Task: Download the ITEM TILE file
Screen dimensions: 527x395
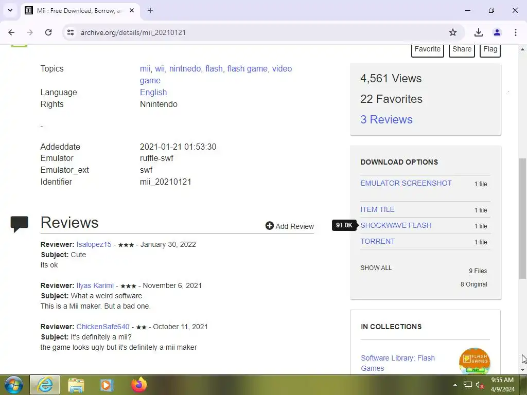Action: point(377,210)
